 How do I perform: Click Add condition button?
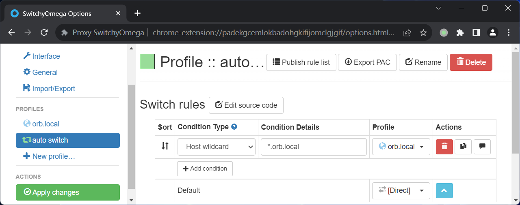(205, 169)
